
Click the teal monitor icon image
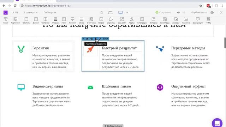coord(21,87)
